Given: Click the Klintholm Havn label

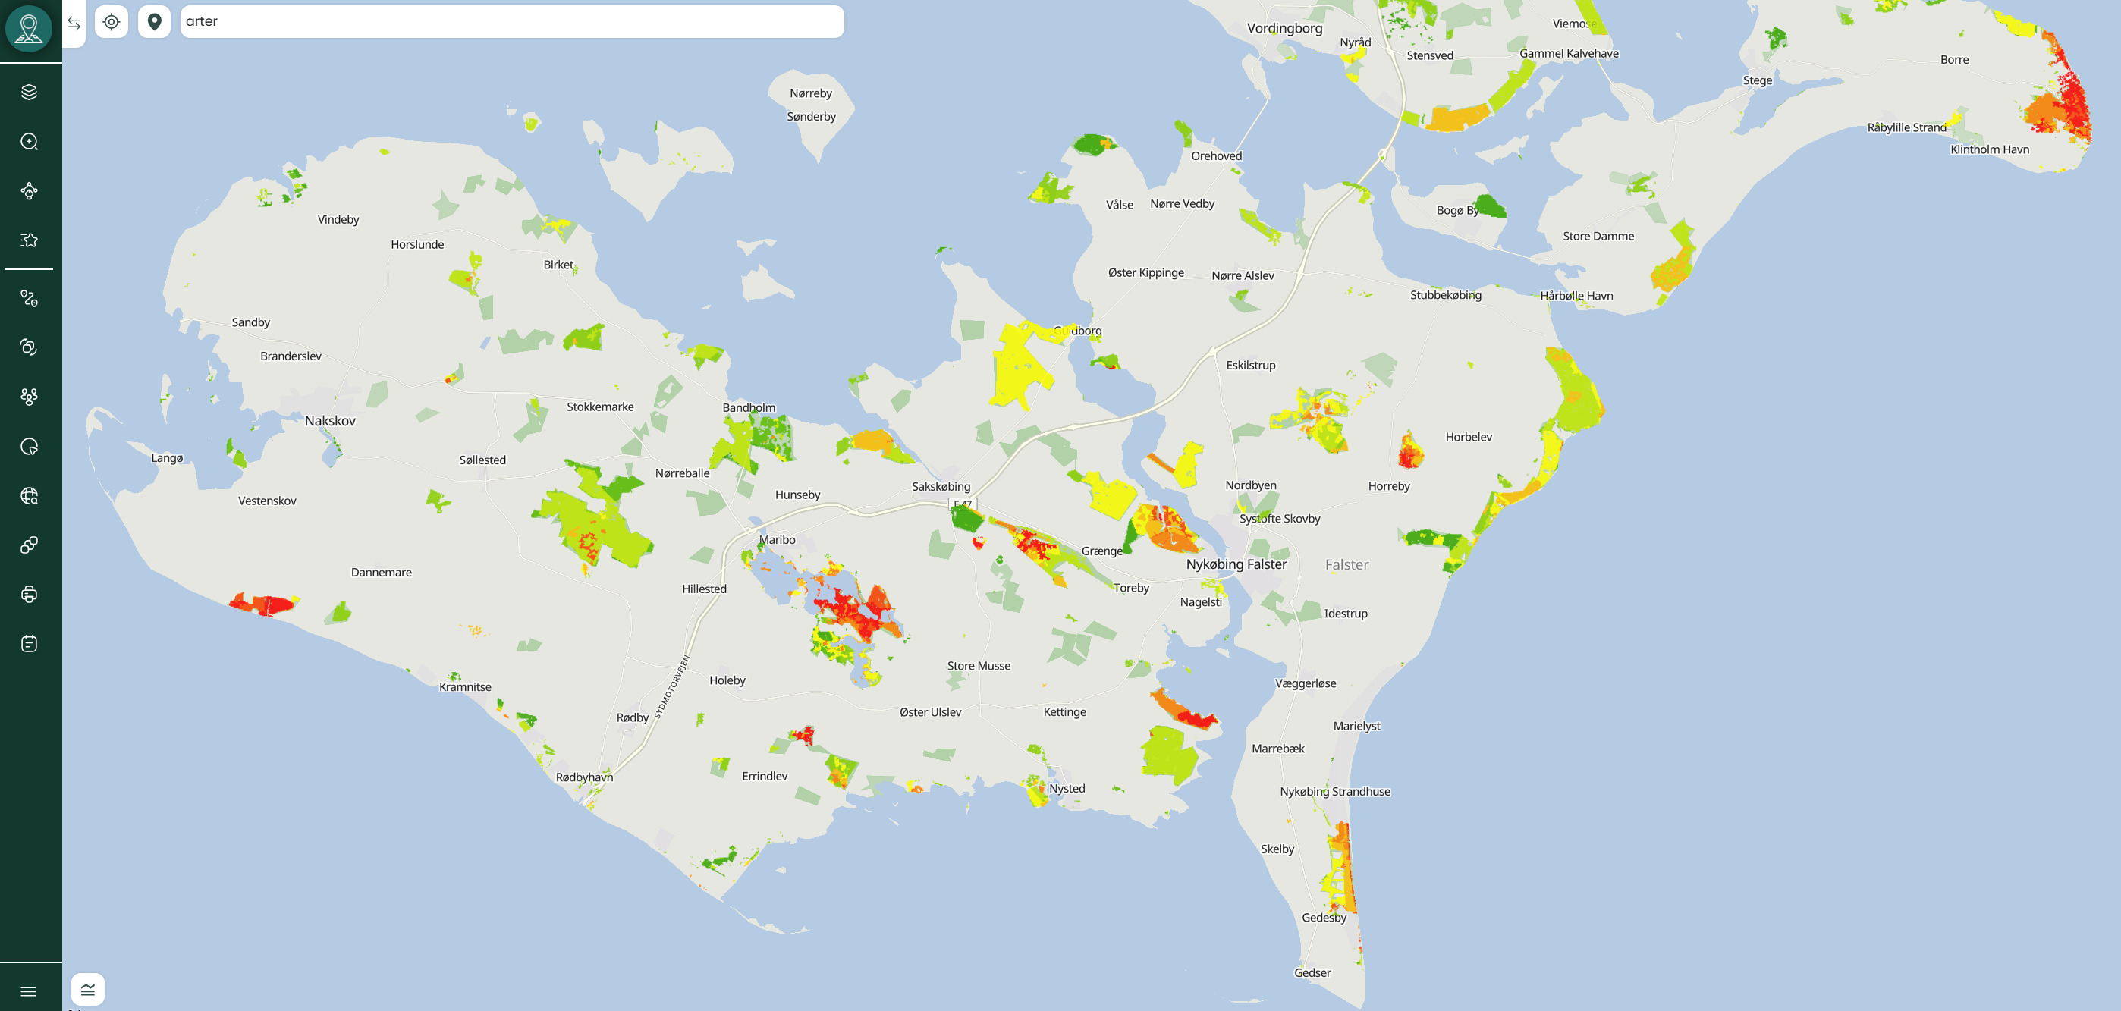Looking at the screenshot, I should pos(1990,149).
